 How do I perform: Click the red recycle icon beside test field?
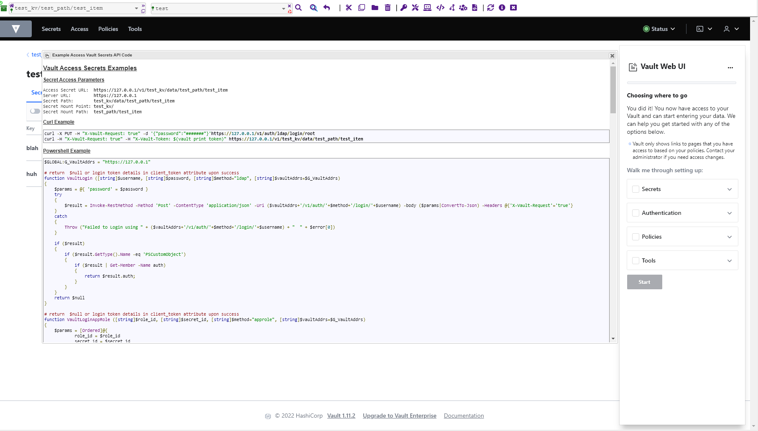[x=290, y=11]
